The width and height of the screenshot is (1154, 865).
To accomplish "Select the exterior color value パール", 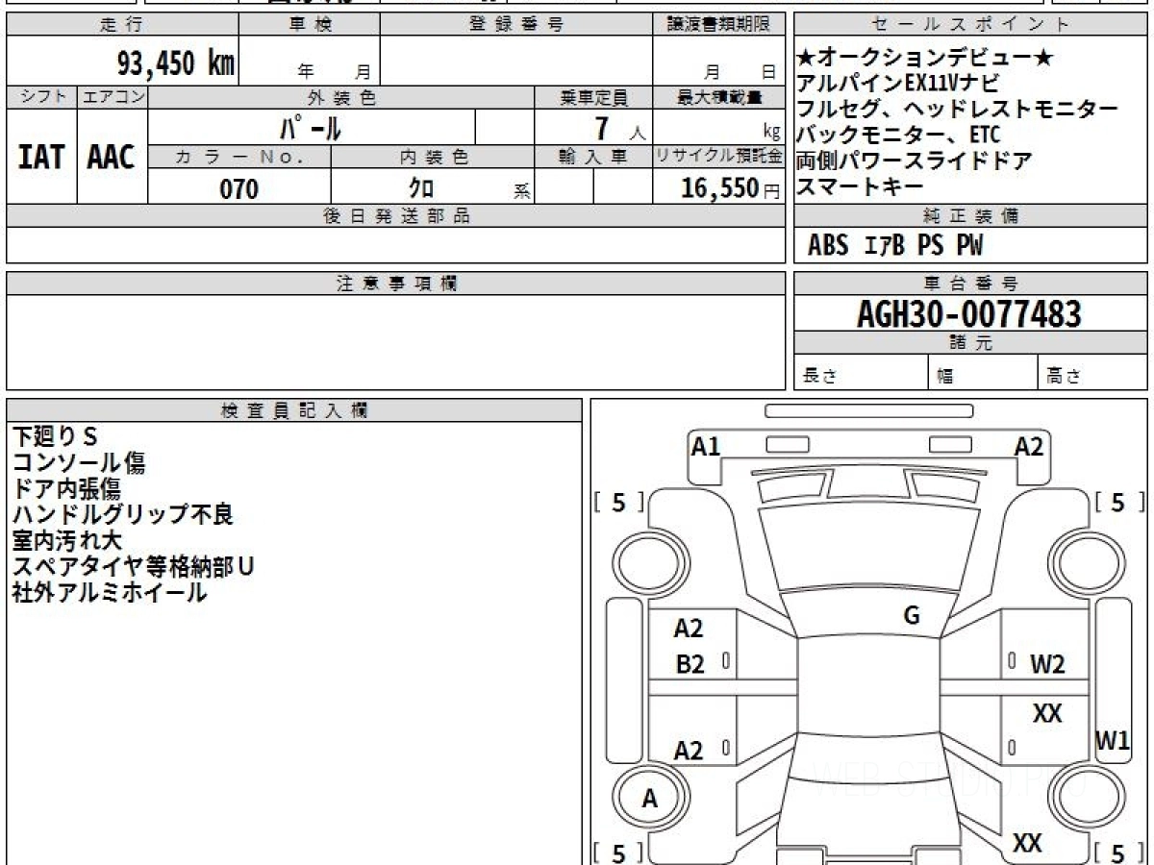I will pos(312,127).
